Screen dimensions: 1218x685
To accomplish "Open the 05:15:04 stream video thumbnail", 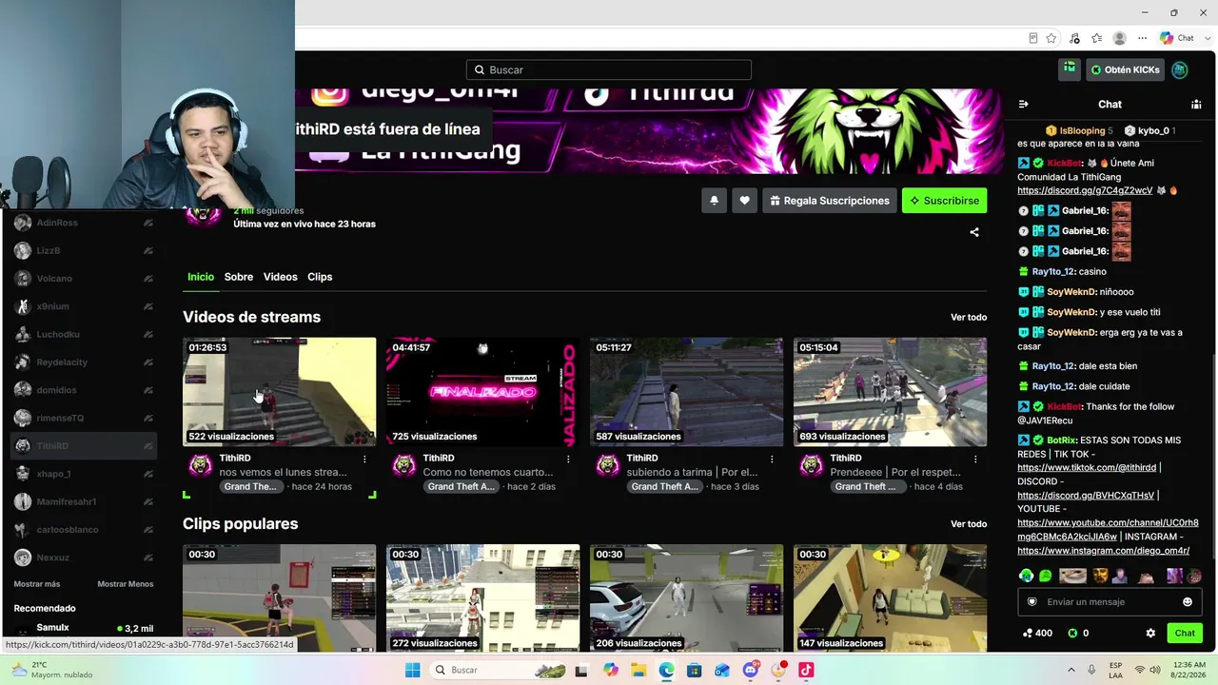I will click(x=891, y=392).
